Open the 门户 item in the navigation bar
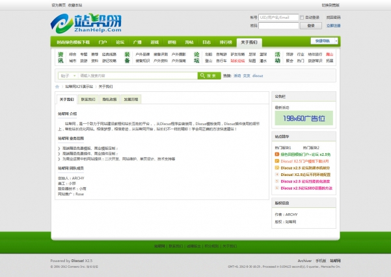Viewport: 391px width, 277px height. pyautogui.click(x=103, y=41)
